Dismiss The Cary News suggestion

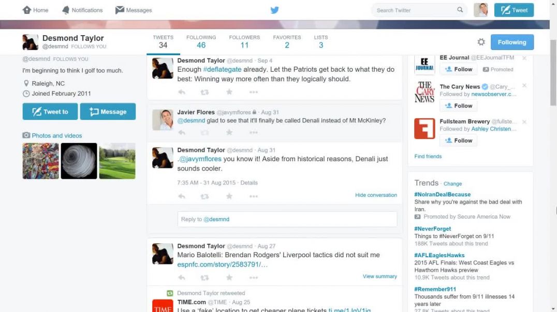524,85
